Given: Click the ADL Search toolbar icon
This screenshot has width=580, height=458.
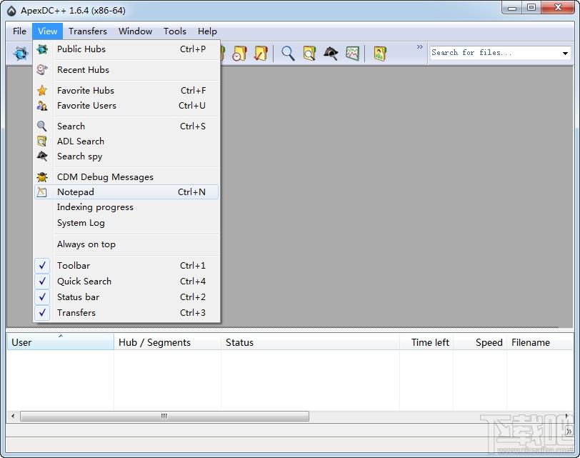Looking at the screenshot, I should [x=309, y=54].
